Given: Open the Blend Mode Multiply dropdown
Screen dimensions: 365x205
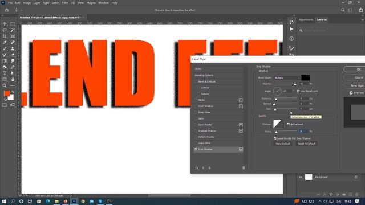Looking at the screenshot, I should 287,78.
